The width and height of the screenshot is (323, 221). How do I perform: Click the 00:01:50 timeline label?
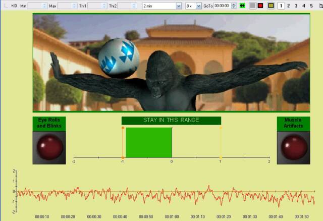pyautogui.click(x=302, y=216)
